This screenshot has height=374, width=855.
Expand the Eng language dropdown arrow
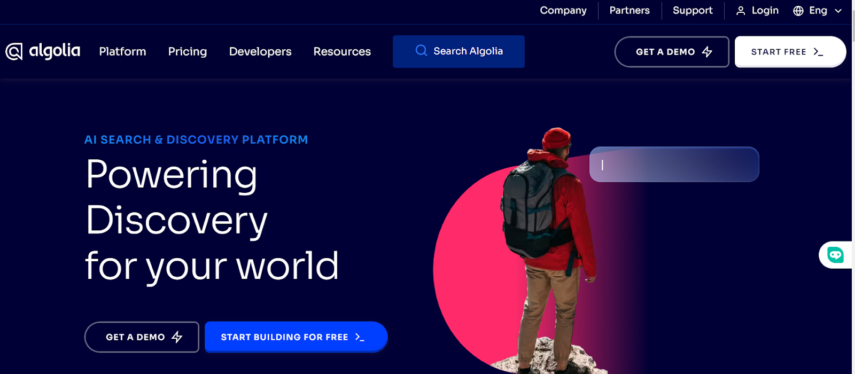tap(838, 11)
